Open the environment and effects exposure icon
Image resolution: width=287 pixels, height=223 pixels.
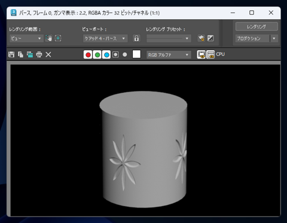210,38
